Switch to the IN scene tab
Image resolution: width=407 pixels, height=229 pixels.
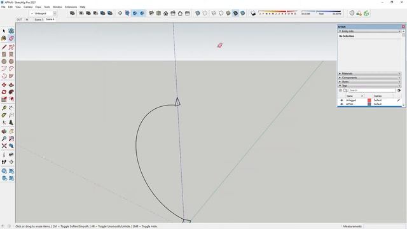(27, 20)
